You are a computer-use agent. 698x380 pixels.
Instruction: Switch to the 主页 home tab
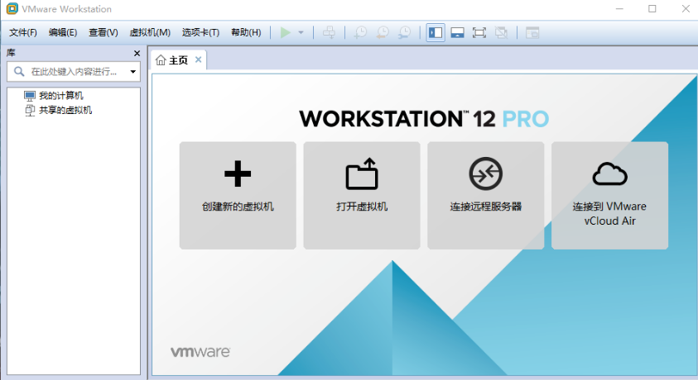172,60
